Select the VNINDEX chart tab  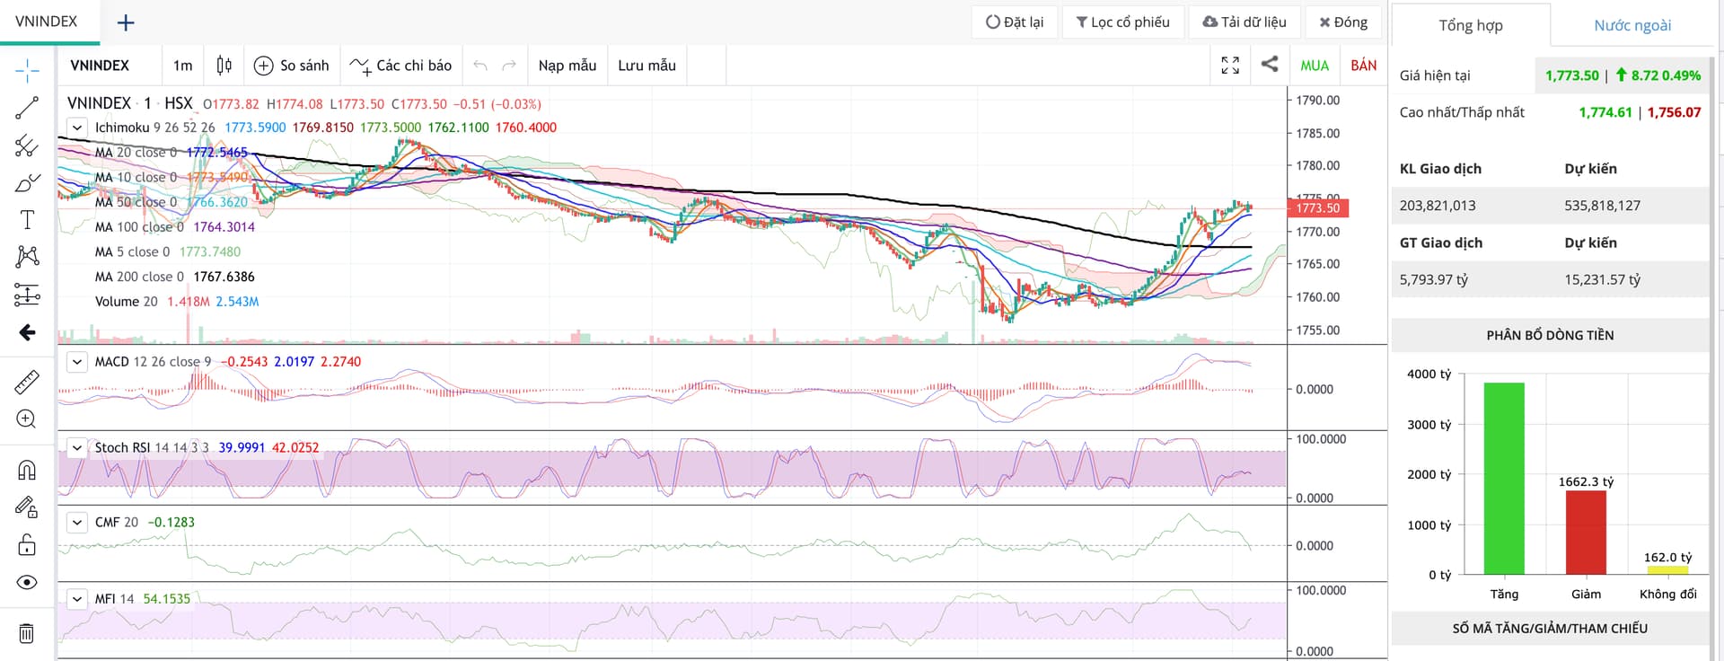click(47, 22)
